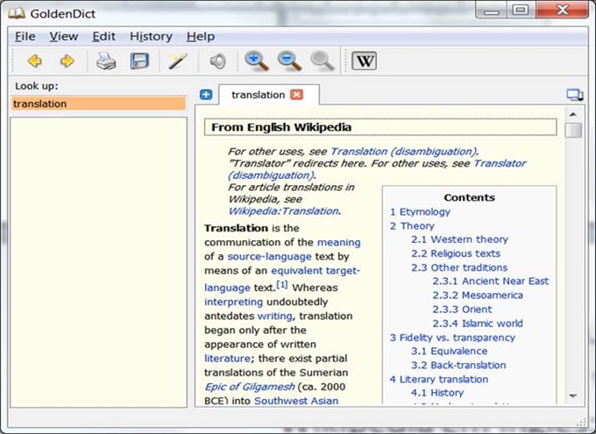Jump to 2.3.3 Orient
The image size is (596, 434).
[462, 309]
